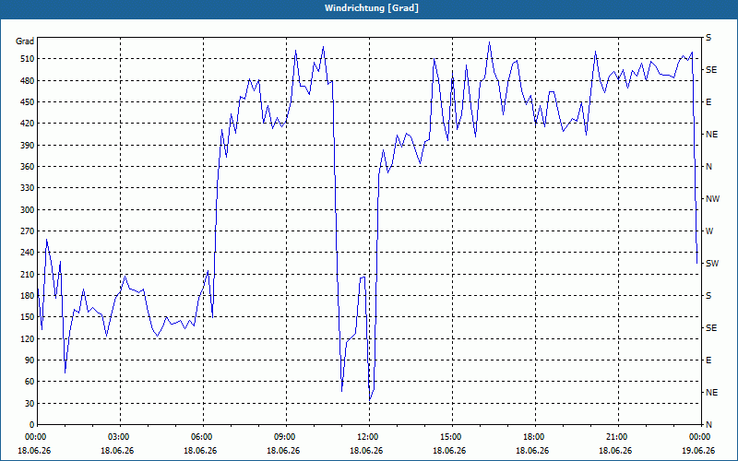
Task: Click the SW compass label on right axis
Action: tap(712, 264)
